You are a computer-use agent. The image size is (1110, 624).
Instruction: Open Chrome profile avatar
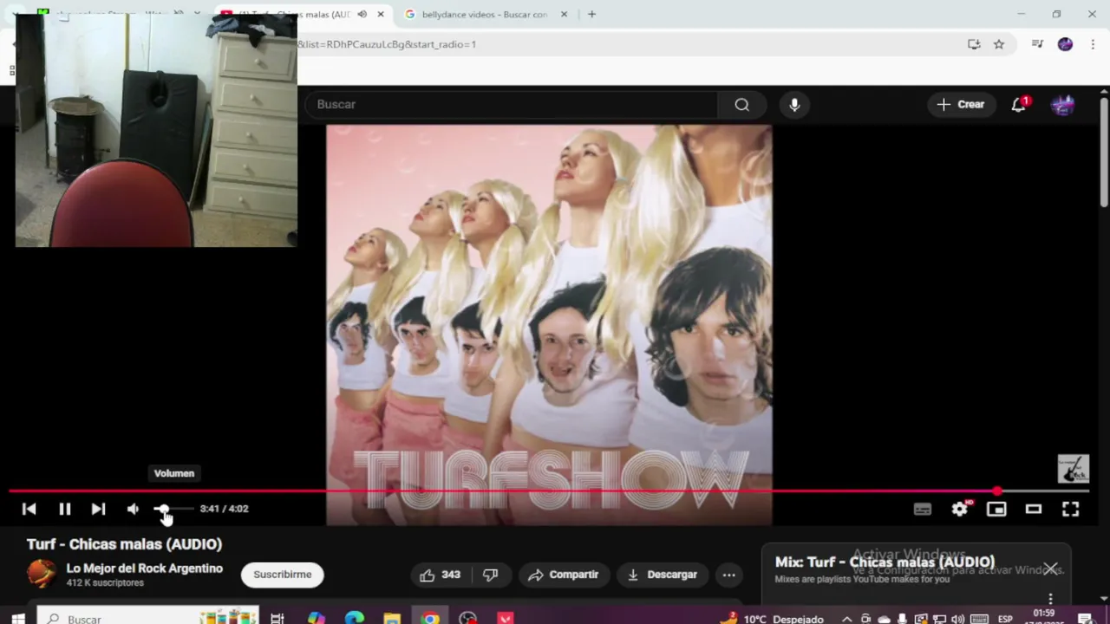1065,44
